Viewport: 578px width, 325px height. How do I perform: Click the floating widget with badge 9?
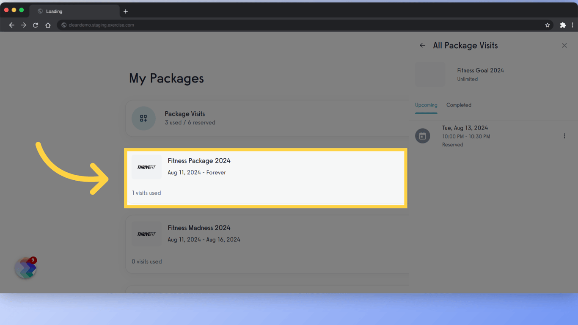point(25,268)
